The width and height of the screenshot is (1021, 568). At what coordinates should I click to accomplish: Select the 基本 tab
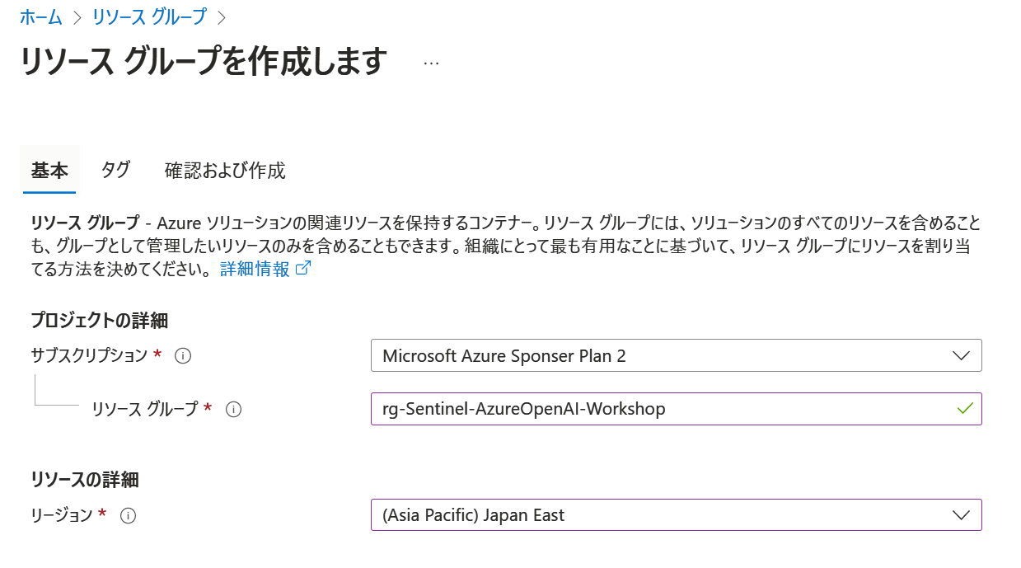49,171
